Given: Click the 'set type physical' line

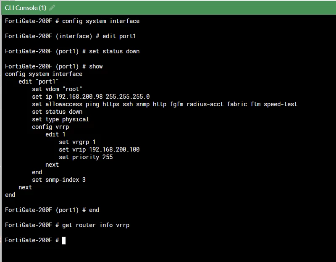Looking at the screenshot, I should tap(60, 119).
